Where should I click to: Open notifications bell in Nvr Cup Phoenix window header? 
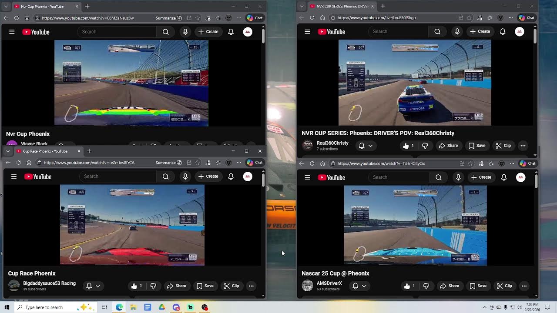[x=231, y=32]
